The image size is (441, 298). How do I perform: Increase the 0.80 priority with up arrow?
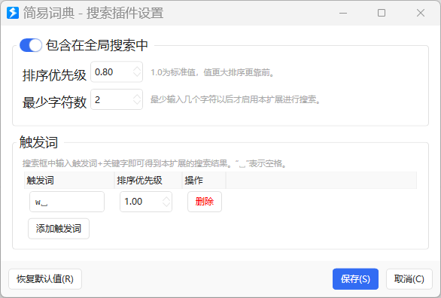pyautogui.click(x=137, y=69)
